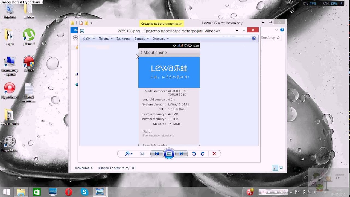Viewport: 350px width, 197px height.
Task: Launch Opera from the taskbar
Action: point(69,192)
